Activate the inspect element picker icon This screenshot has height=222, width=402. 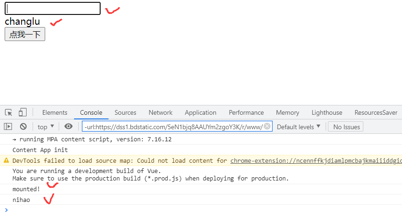coord(8,113)
